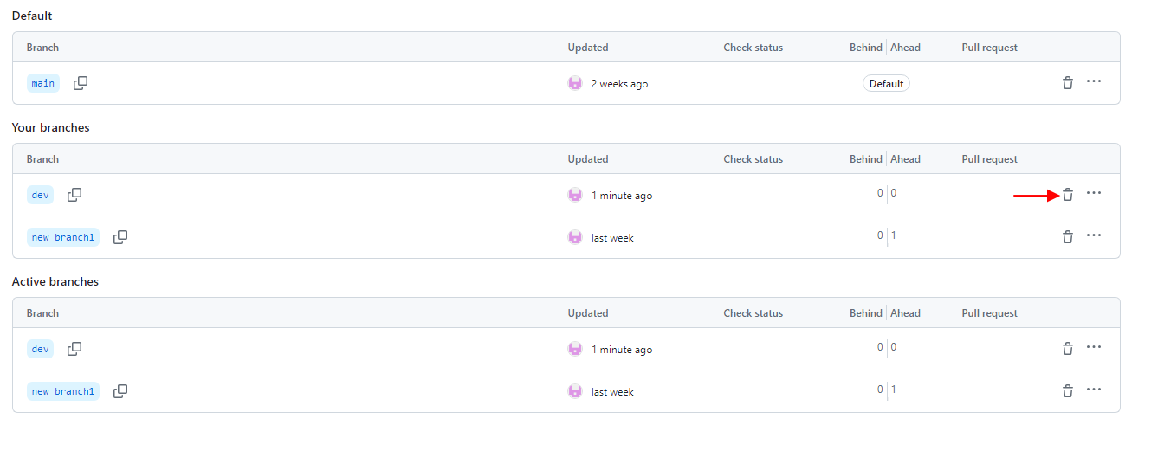Viewport: 1151px width, 451px height.
Task: Open more options for dev in Your branches
Action: tap(1094, 193)
